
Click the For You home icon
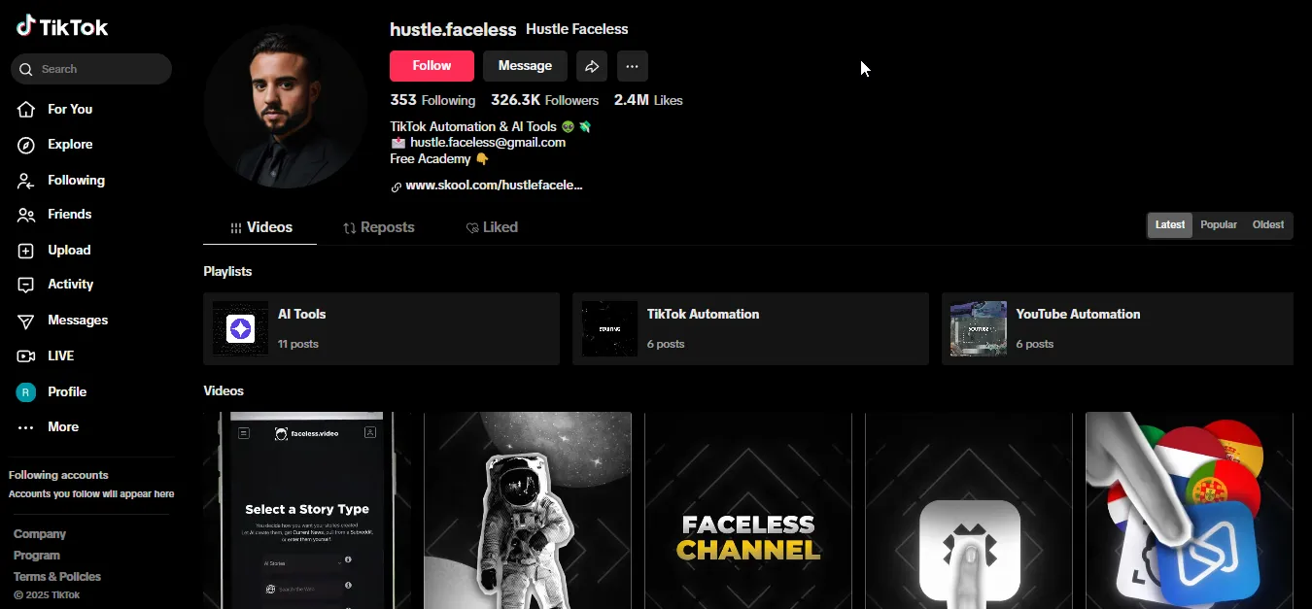coord(26,109)
